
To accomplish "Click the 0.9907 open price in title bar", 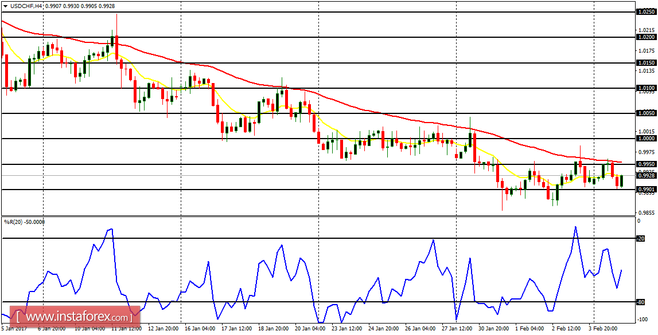I will (53, 6).
